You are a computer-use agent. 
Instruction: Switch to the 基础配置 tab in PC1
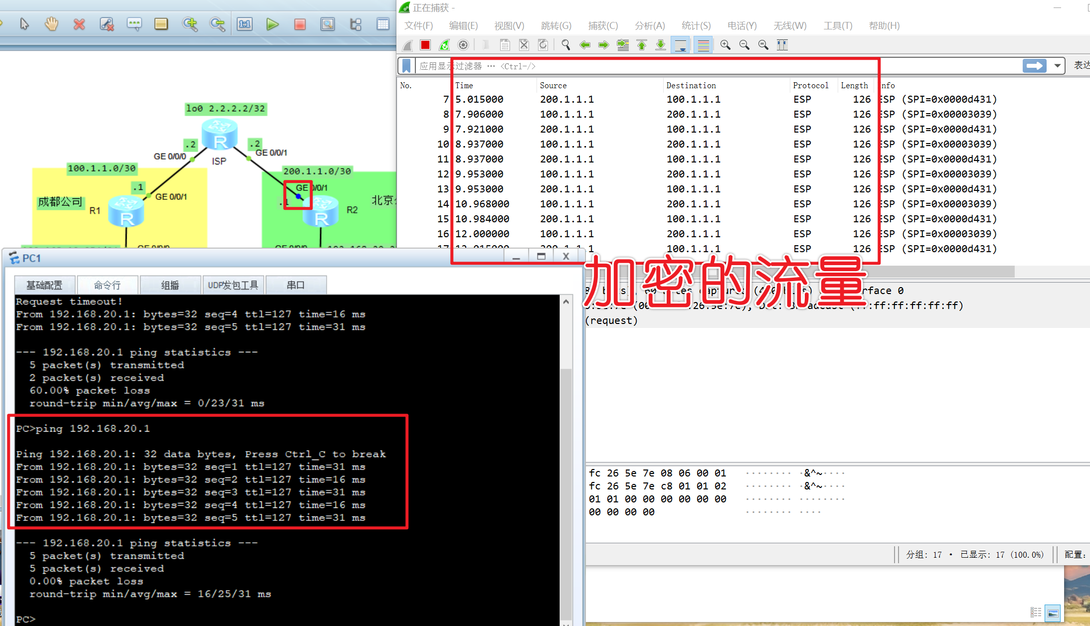tap(44, 285)
